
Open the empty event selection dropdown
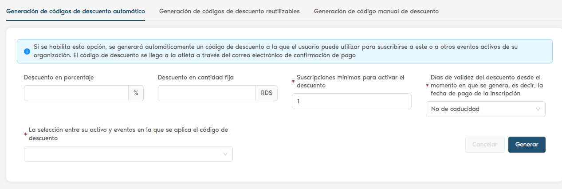point(124,154)
